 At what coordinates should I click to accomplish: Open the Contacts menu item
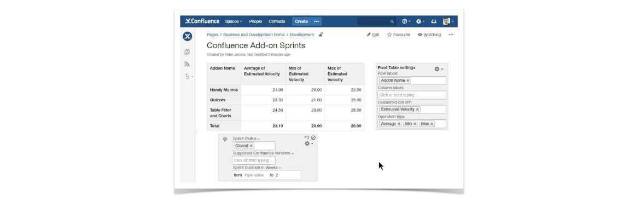[277, 21]
